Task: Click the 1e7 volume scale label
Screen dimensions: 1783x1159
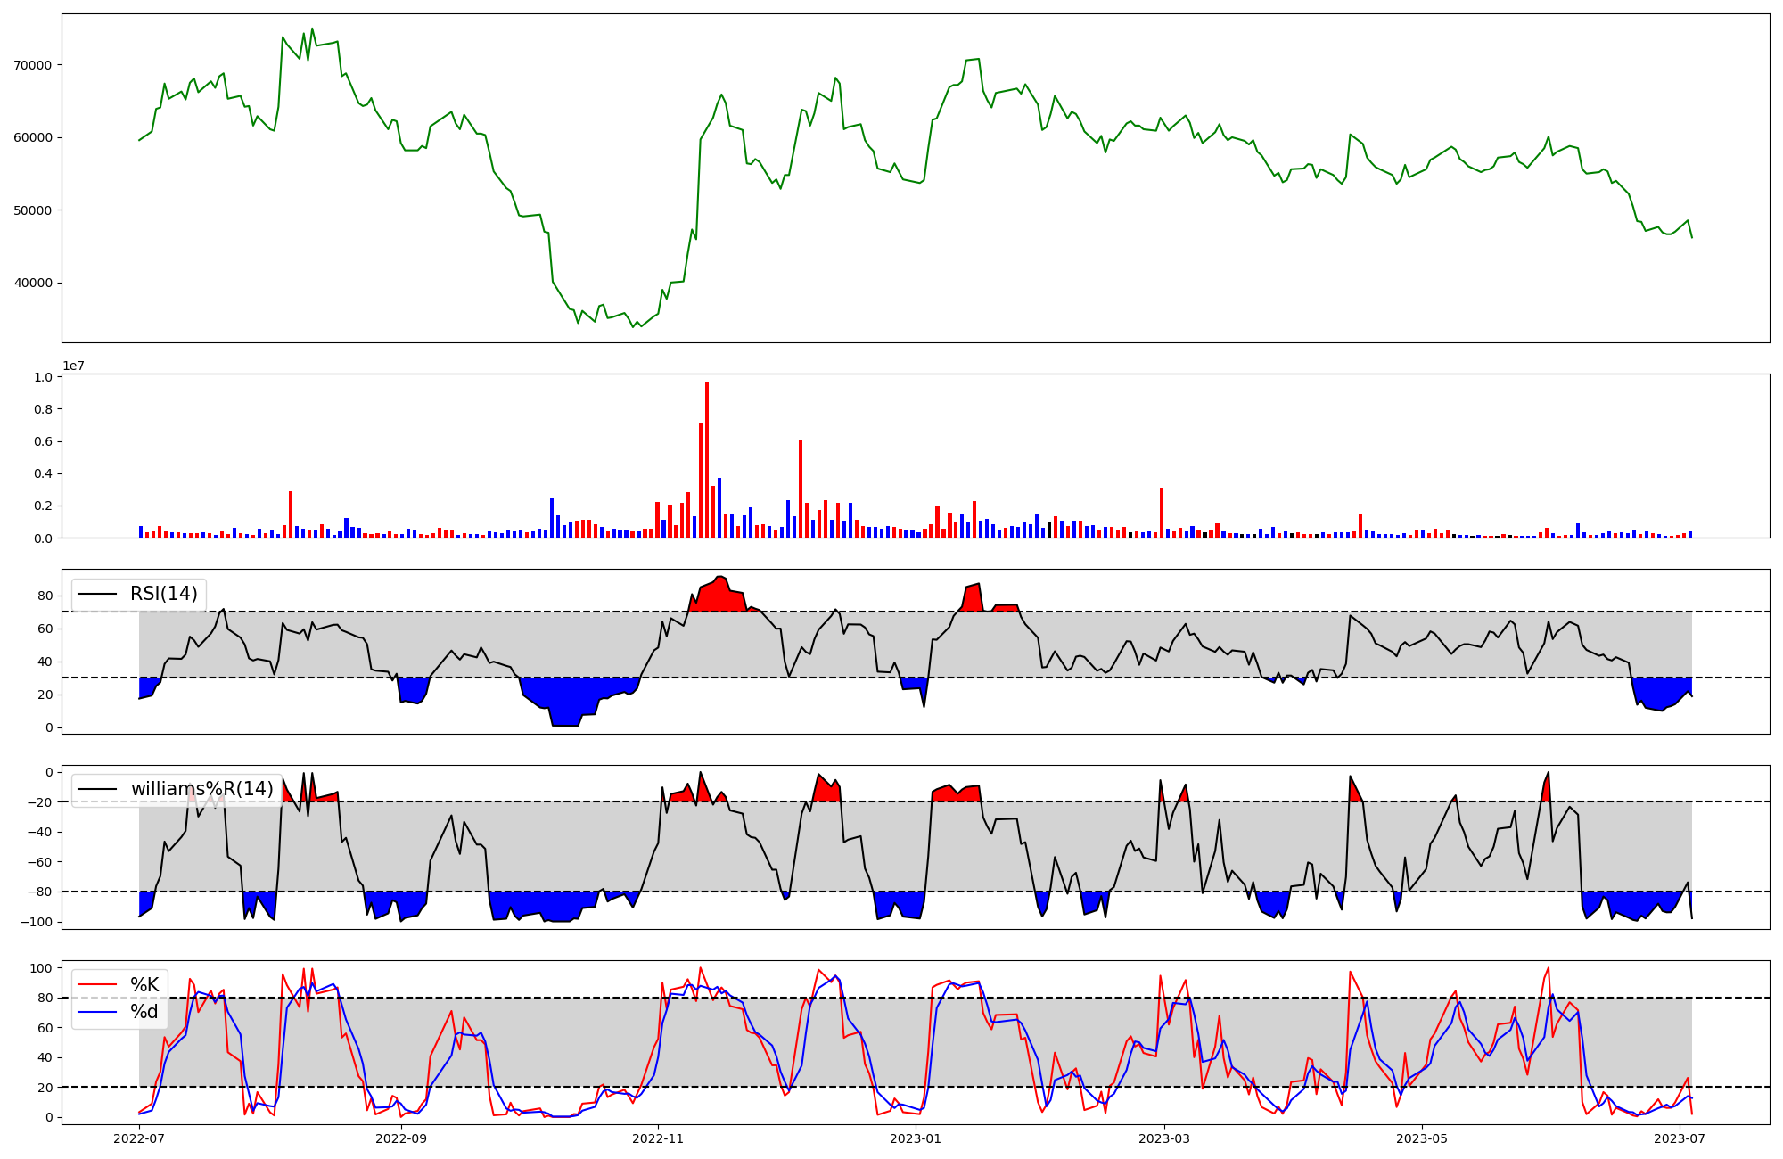Action: pos(73,366)
